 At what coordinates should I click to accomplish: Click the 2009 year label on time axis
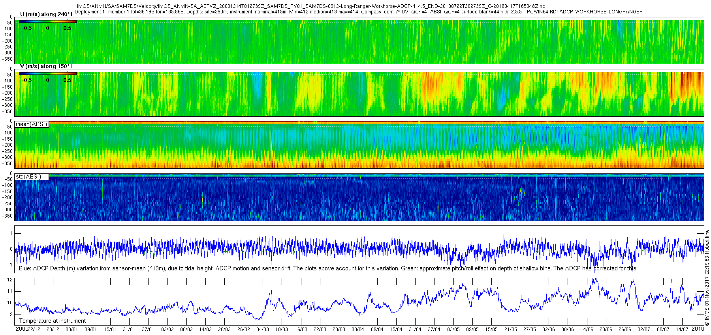[x=21, y=329]
